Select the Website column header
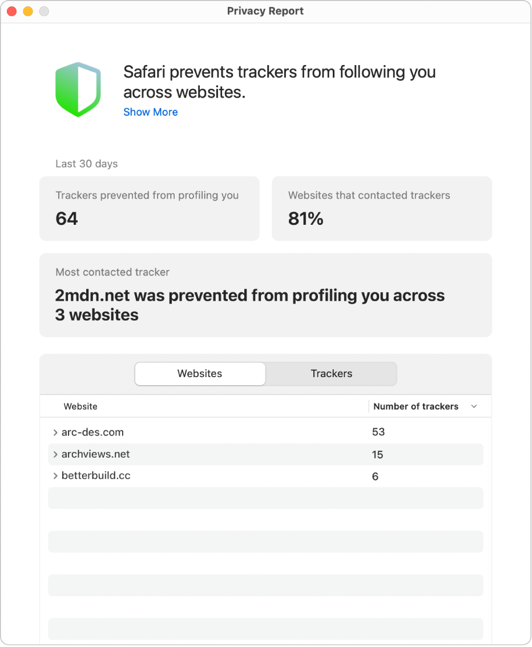The image size is (532, 647). pyautogui.click(x=80, y=406)
